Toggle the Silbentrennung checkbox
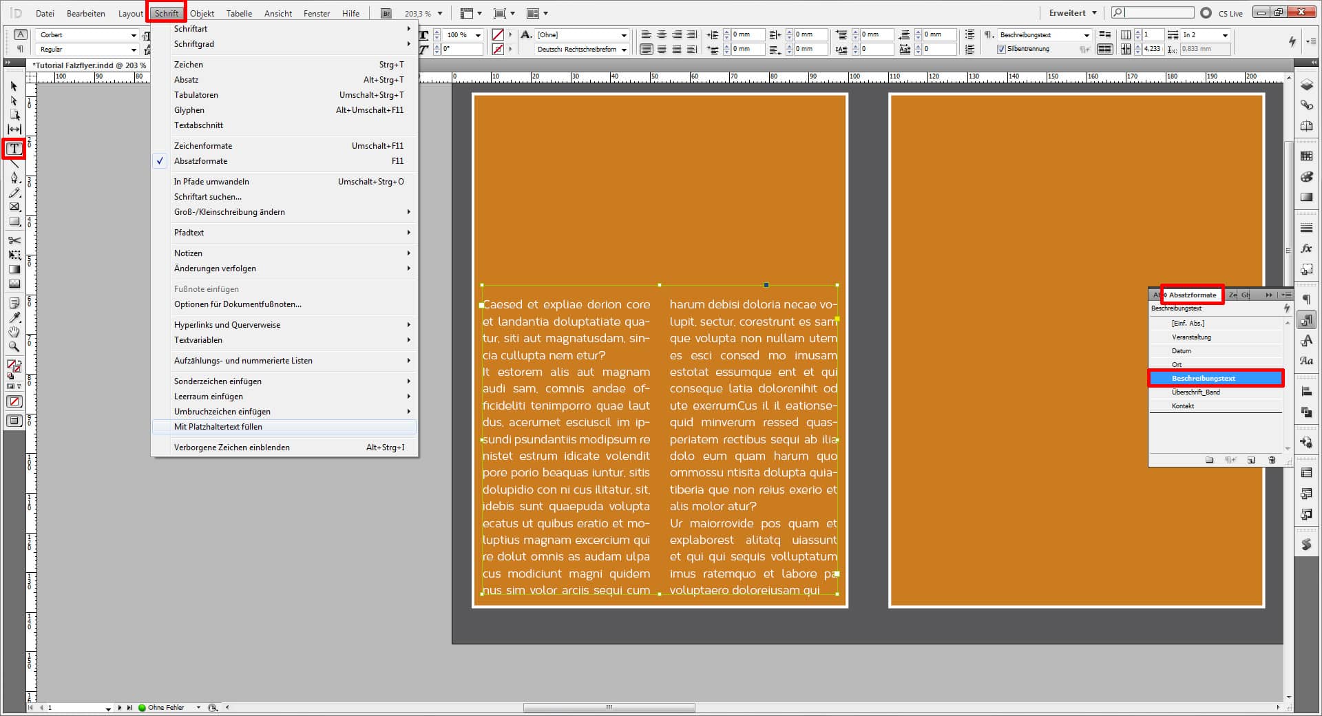 coord(1001,49)
